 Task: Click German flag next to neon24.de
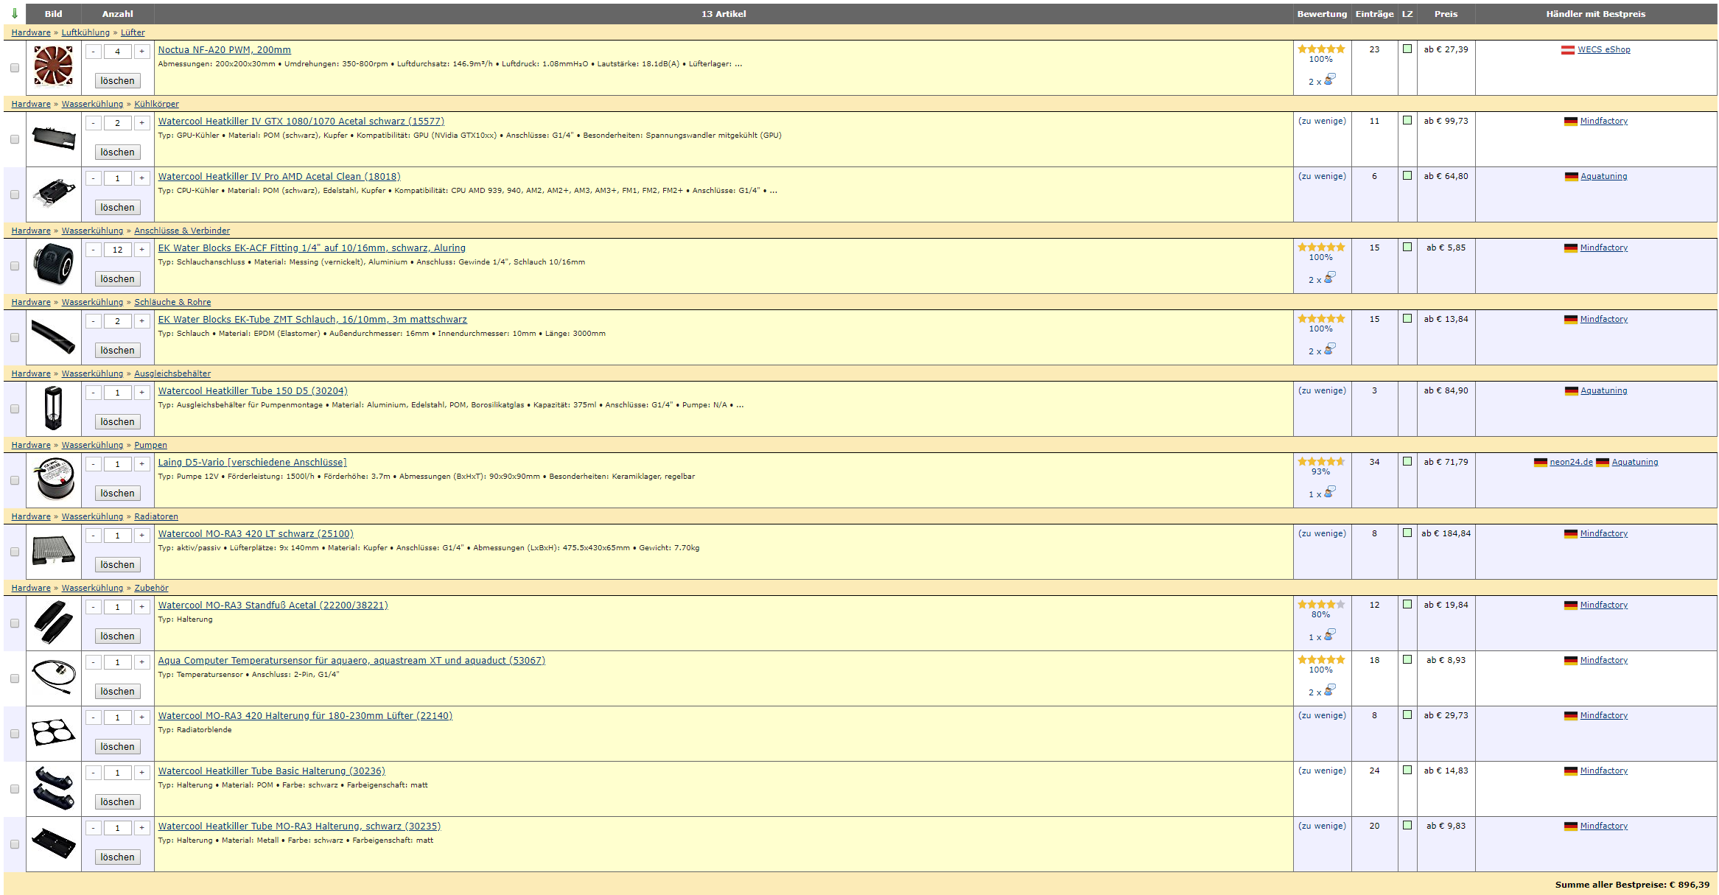[x=1540, y=463]
